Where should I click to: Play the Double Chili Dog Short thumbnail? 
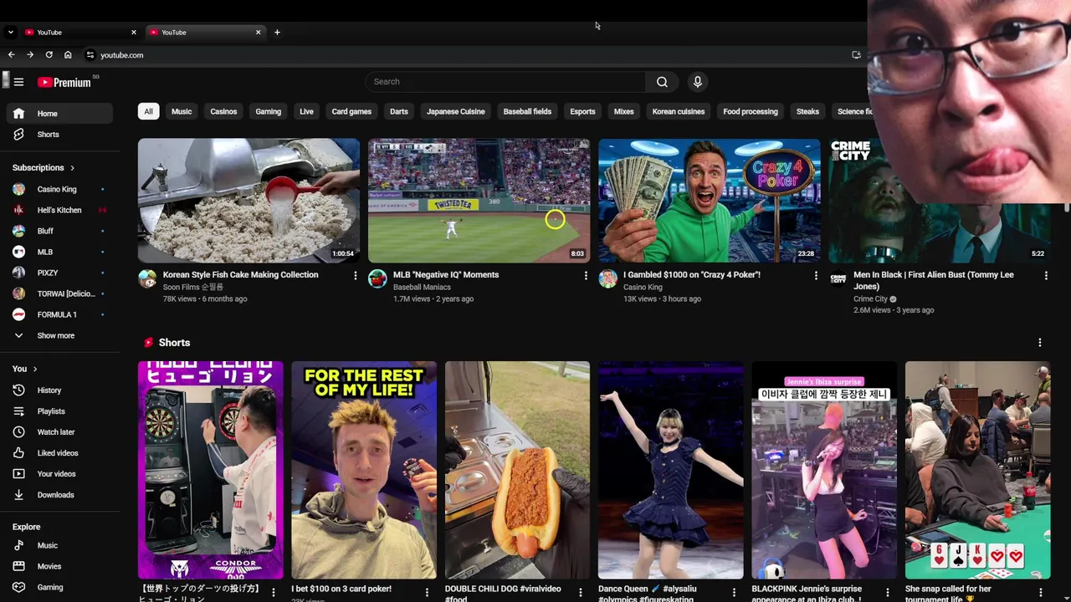[517, 470]
